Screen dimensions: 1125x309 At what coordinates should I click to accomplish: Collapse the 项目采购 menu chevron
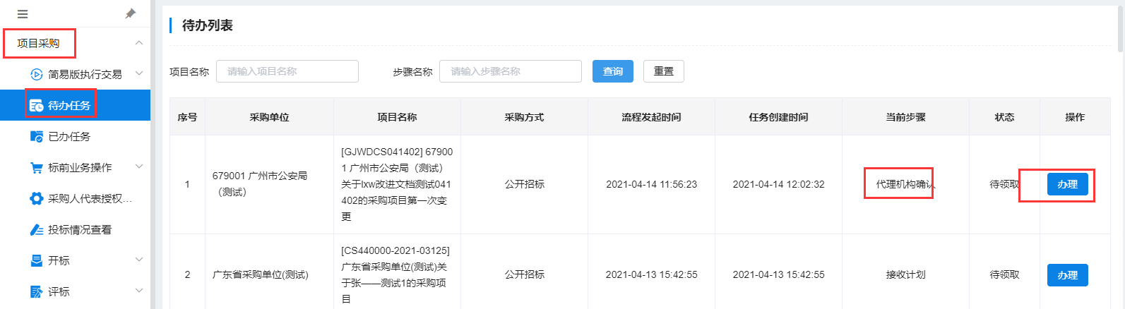(x=139, y=43)
